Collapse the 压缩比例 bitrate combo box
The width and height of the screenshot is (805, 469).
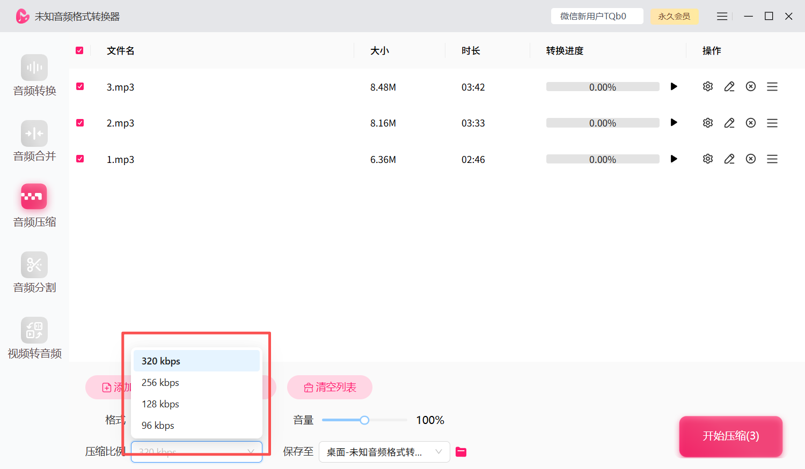(196, 452)
